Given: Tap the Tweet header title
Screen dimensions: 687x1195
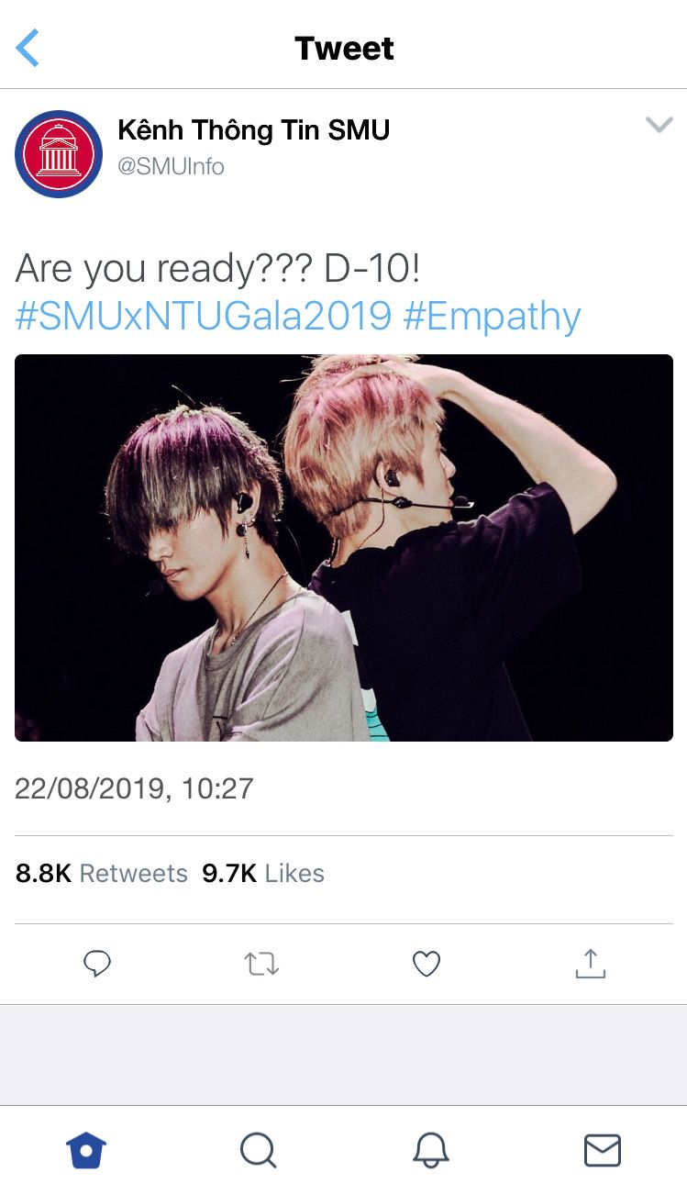Looking at the screenshot, I should (344, 49).
